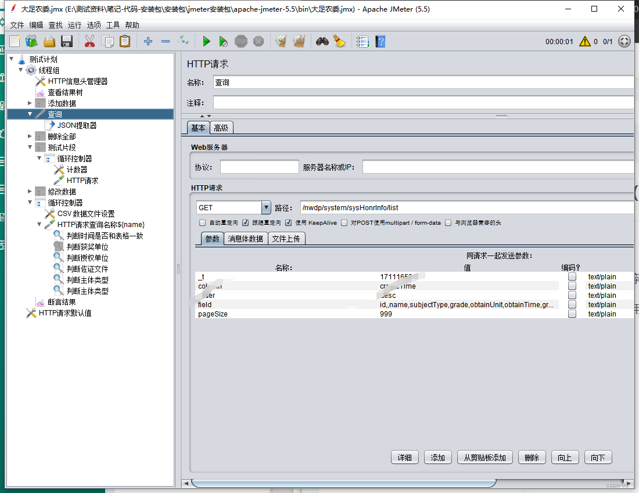
Task: Click the Clear results broom icon
Action: [x=281, y=41]
